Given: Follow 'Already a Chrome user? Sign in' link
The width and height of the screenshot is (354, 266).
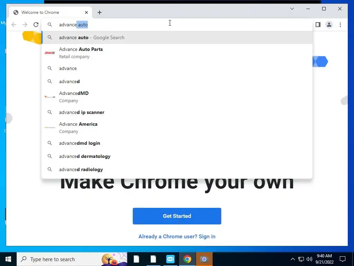Looking at the screenshot, I should click(x=177, y=236).
